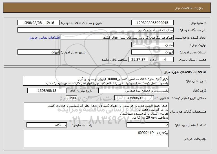Image resolution: width=217 pixels, height=154 pixels.
Task: Click the text ساعت باقی مانده
Action: pos(114,60)
